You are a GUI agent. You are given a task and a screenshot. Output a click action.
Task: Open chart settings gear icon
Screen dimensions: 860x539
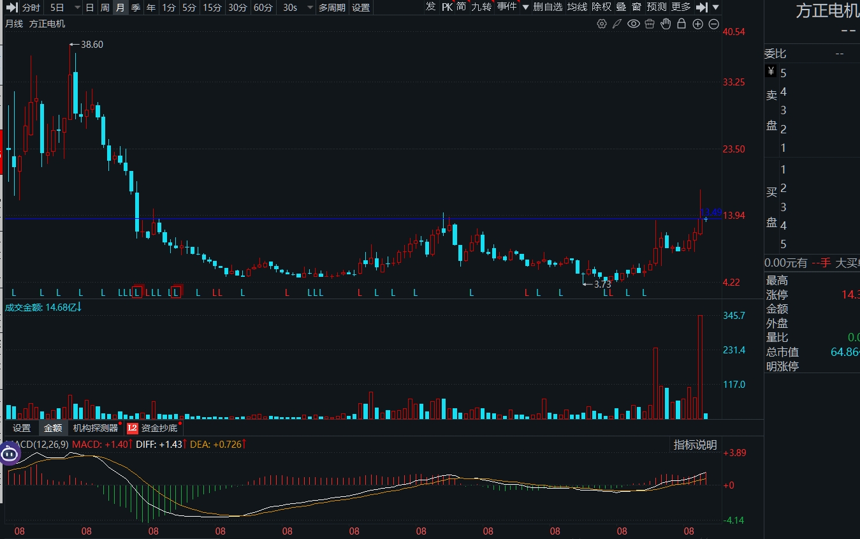click(x=602, y=24)
